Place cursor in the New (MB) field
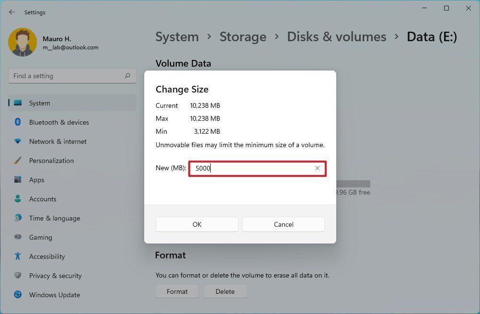480x314 pixels. tap(249, 168)
